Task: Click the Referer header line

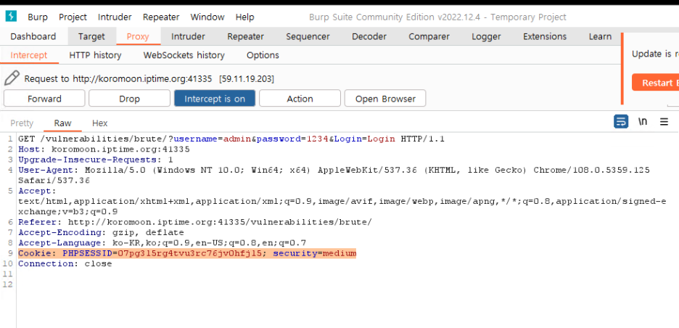Action: point(195,222)
